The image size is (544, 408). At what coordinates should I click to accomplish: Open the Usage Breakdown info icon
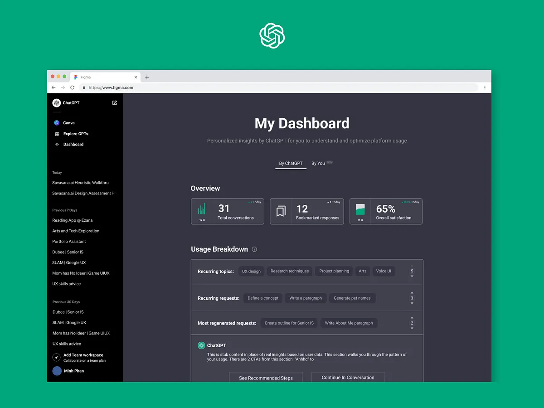[254, 249]
